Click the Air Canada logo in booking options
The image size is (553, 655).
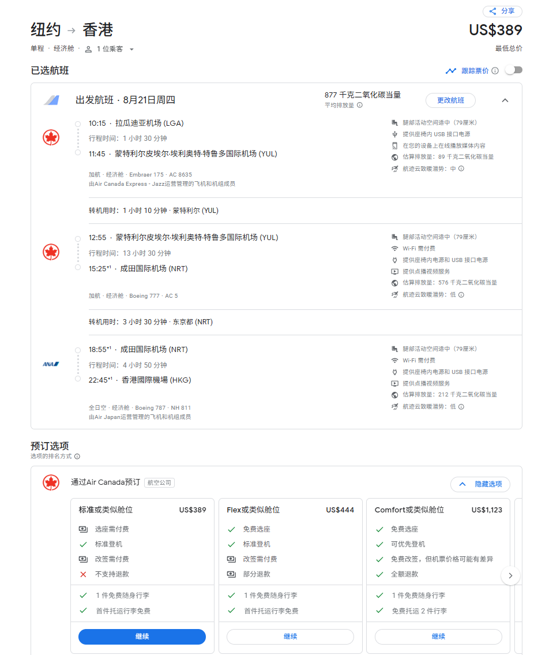tap(51, 483)
